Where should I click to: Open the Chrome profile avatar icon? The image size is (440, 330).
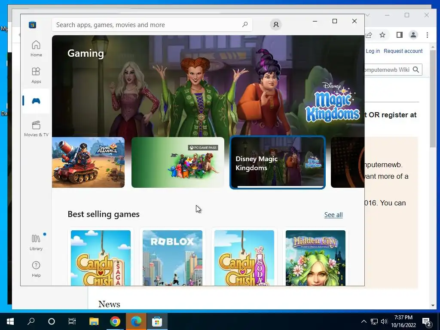413,35
